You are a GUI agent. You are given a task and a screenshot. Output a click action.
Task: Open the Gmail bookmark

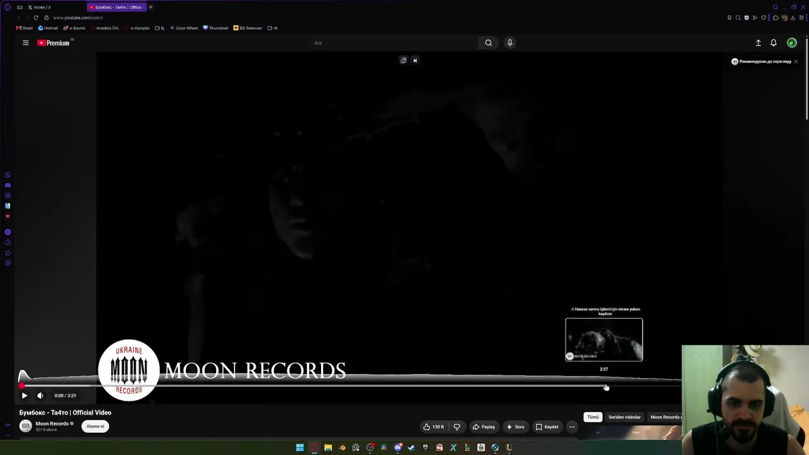(x=25, y=28)
